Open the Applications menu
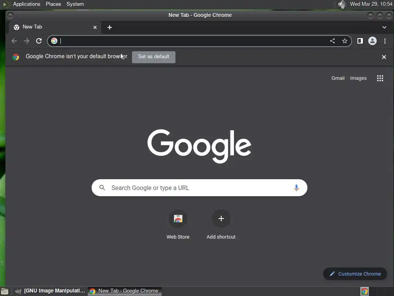 (27, 4)
